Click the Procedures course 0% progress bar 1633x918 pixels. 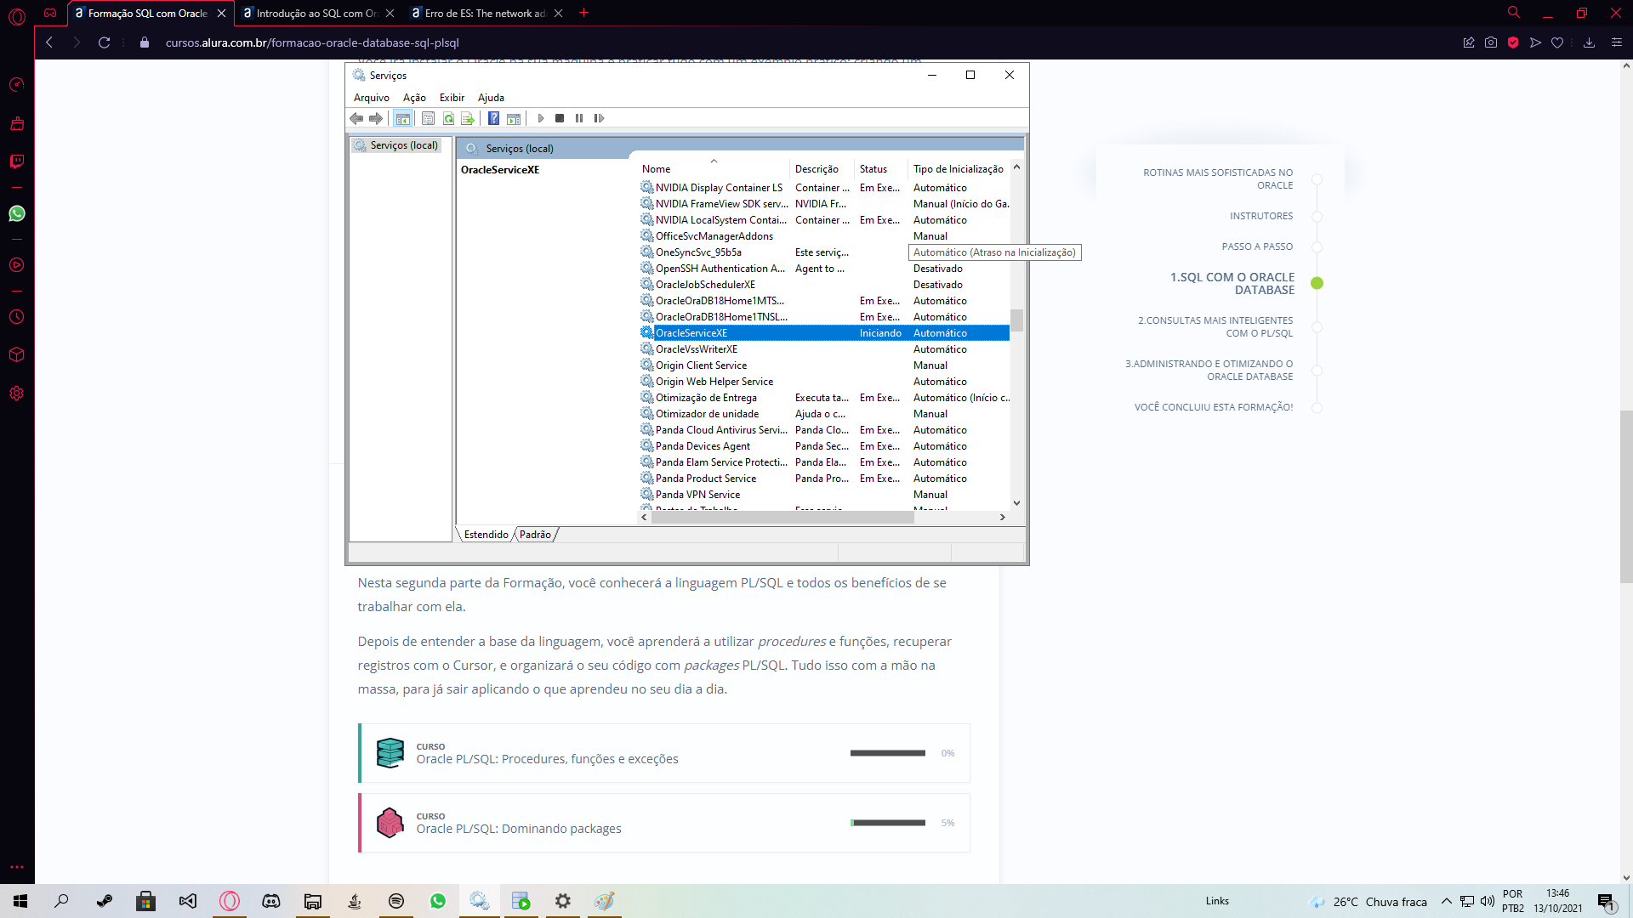tap(888, 753)
